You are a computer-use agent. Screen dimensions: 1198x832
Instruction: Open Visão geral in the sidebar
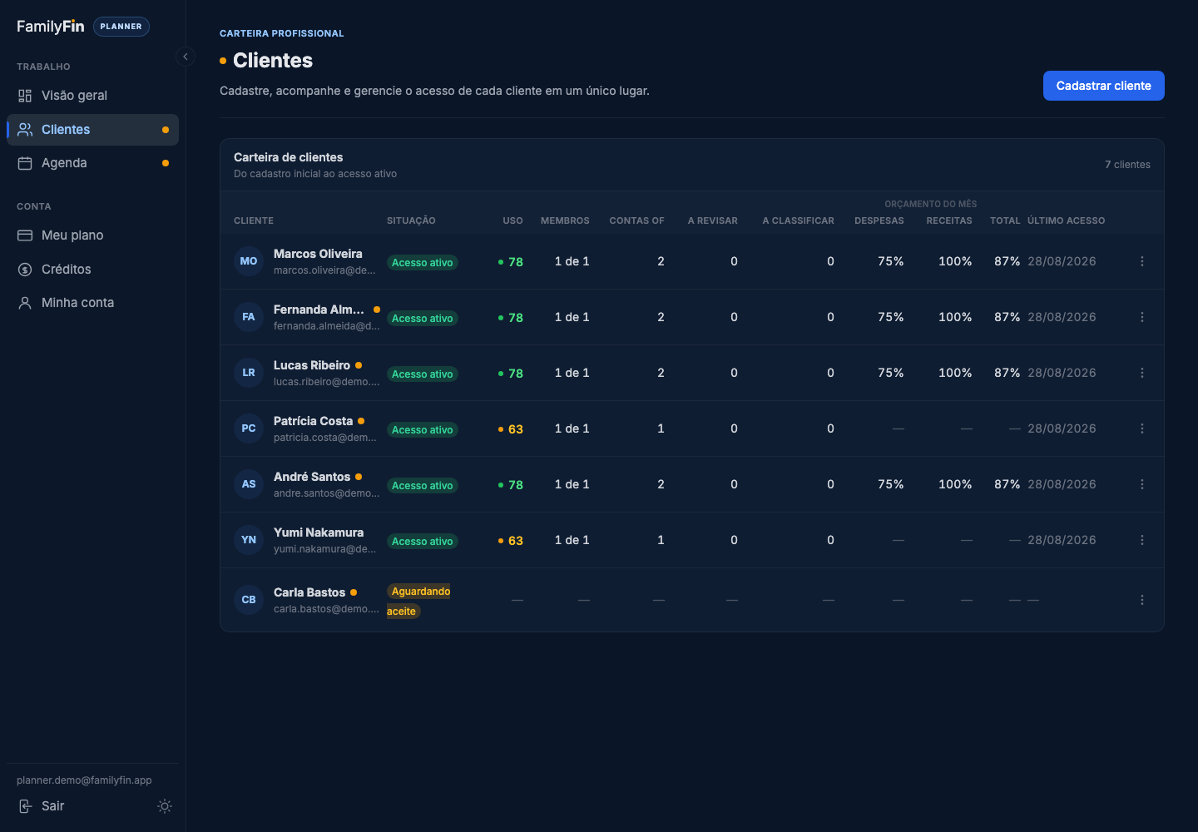coord(92,96)
